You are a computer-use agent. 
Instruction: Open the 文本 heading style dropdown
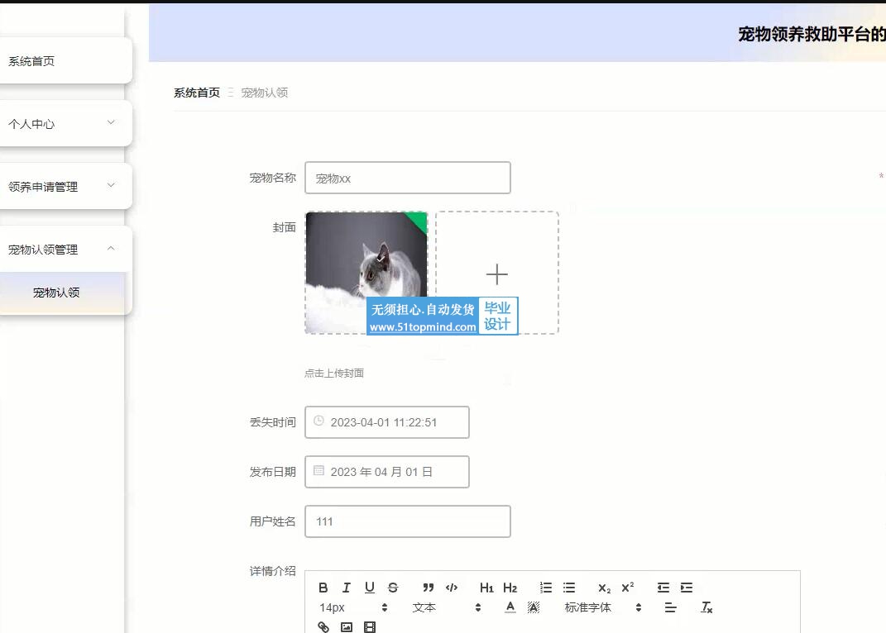pyautogui.click(x=447, y=607)
